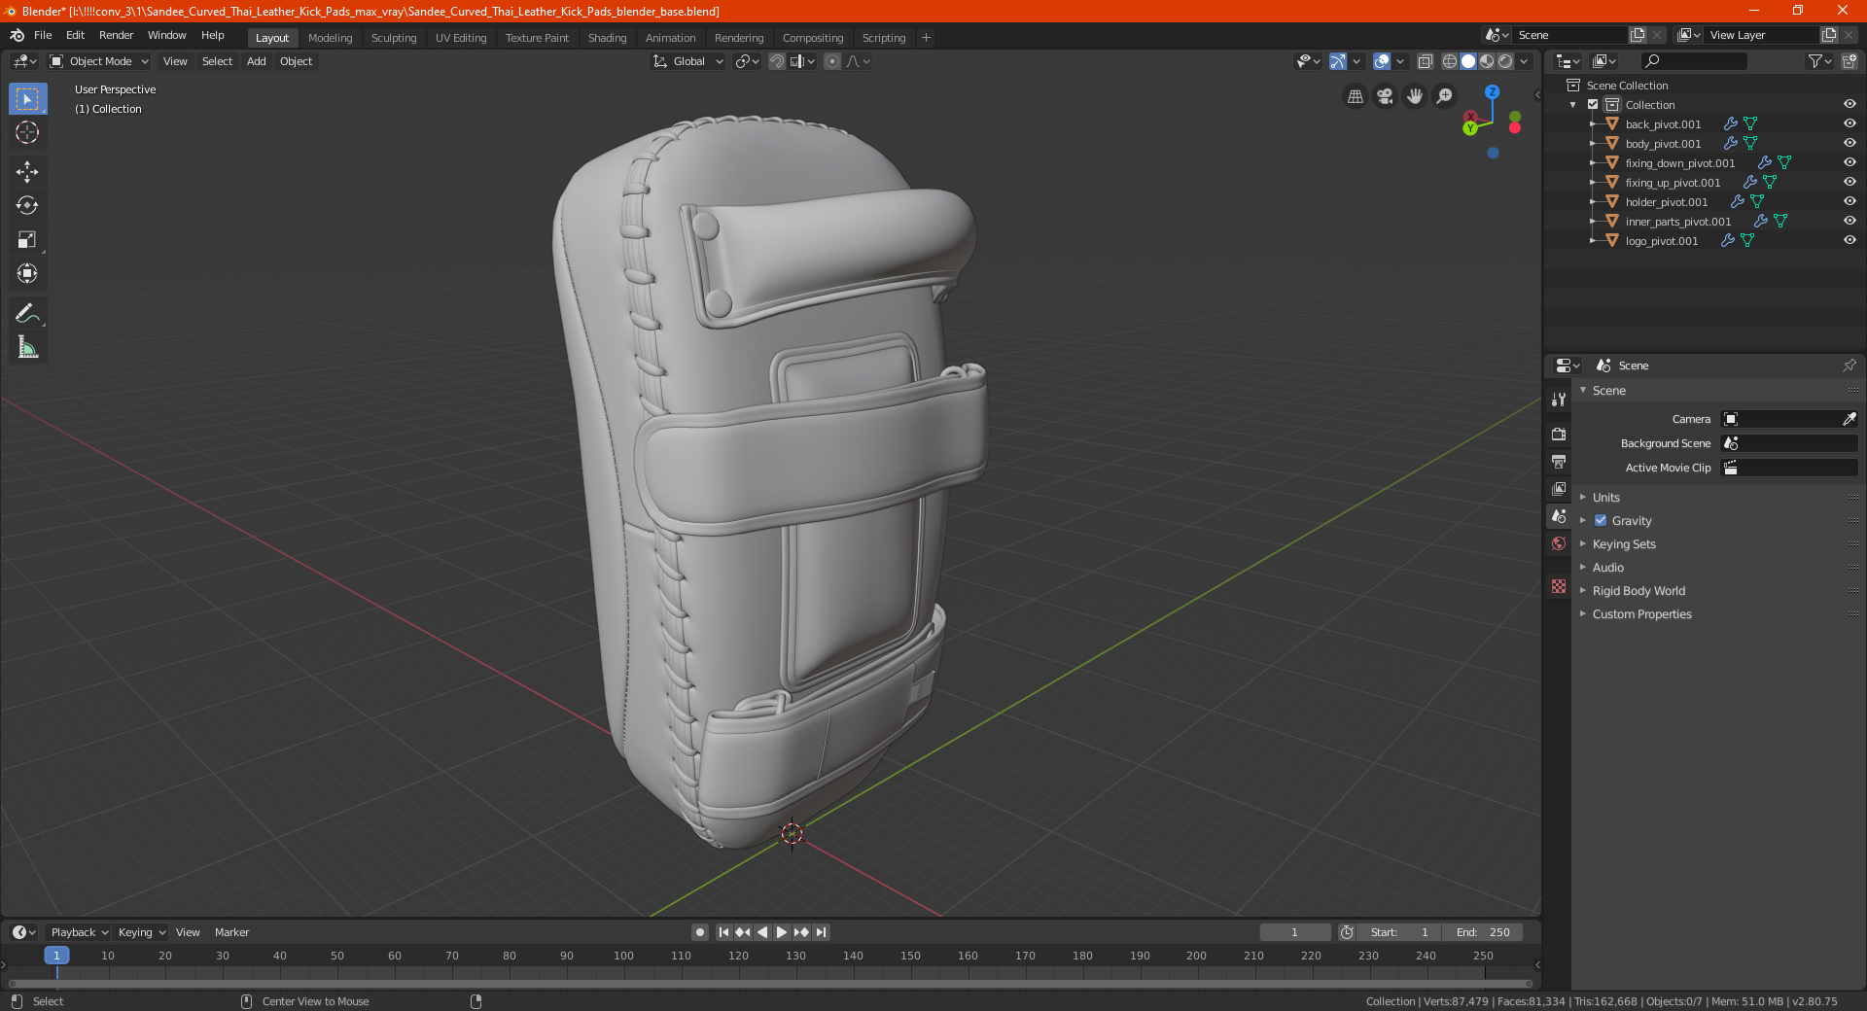Switch to the Sculpting workspace tab
The height and width of the screenshot is (1011, 1867).
[394, 38]
